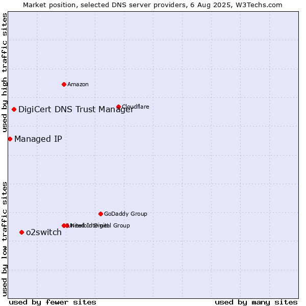This screenshot has width=306, height=306.
Task: Click the red GoDaddy Group data point
Action: (x=100, y=214)
